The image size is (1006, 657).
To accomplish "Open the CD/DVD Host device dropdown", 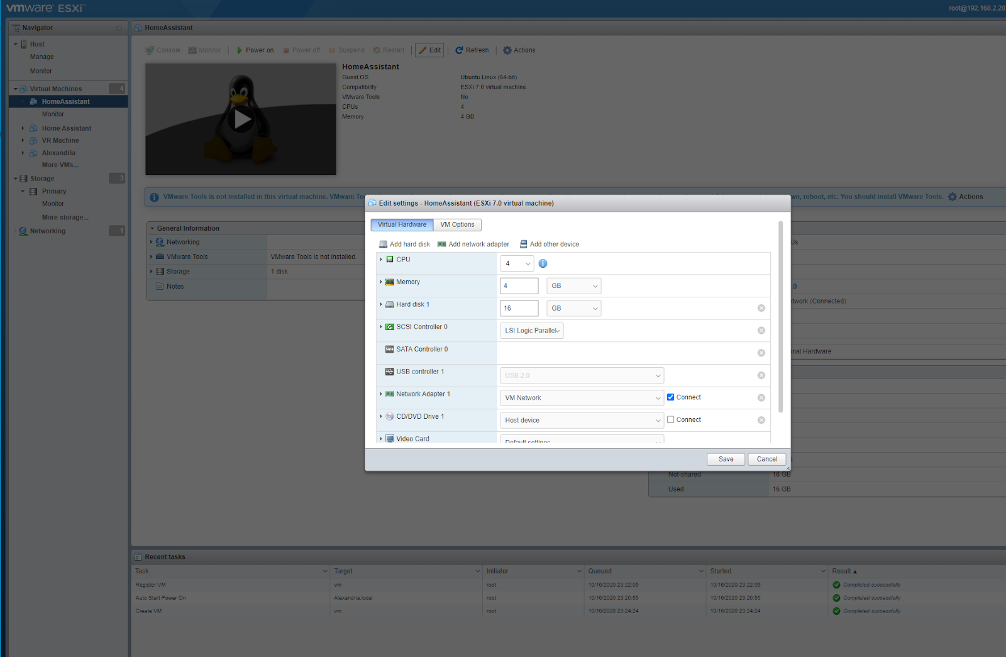I will [582, 420].
